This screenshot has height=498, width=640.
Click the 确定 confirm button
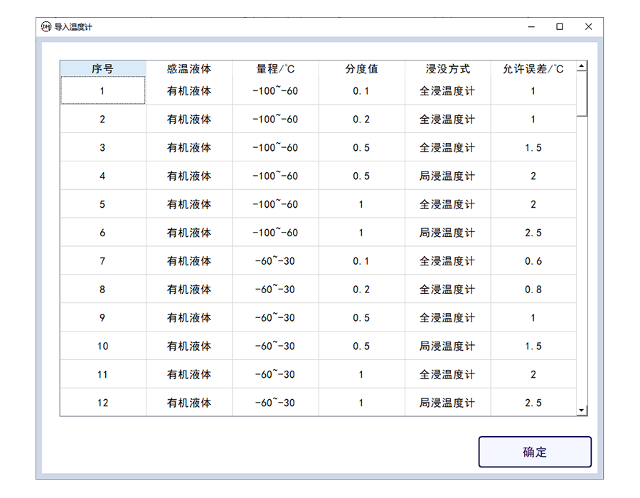click(535, 452)
